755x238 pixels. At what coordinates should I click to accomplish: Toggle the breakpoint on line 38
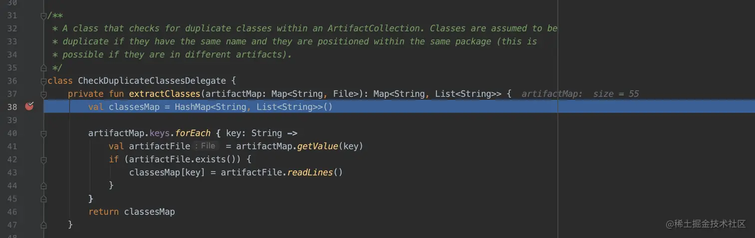pos(29,106)
